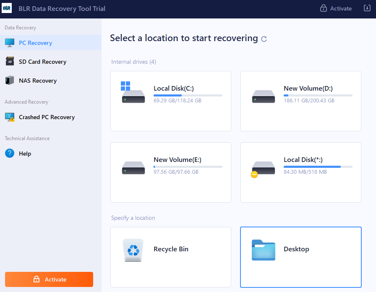376x292 pixels.
Task: Click the Local Disk(C:) drive icon
Action: pos(133,92)
